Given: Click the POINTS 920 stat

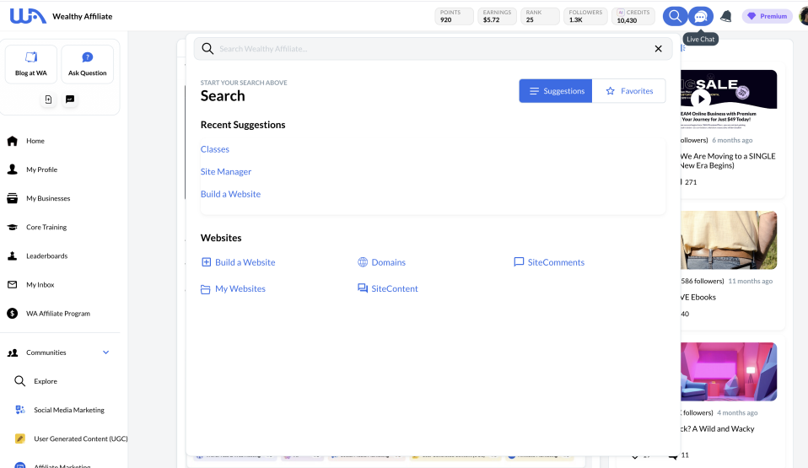Looking at the screenshot, I should pos(454,16).
